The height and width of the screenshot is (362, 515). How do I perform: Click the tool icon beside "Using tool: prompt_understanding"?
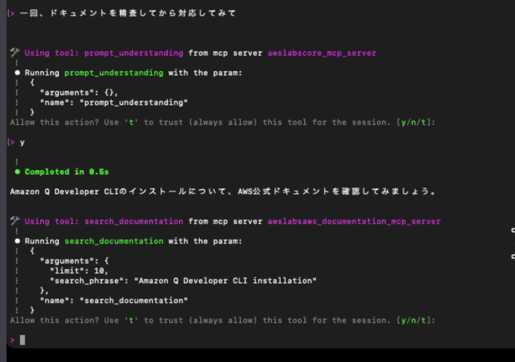15,53
